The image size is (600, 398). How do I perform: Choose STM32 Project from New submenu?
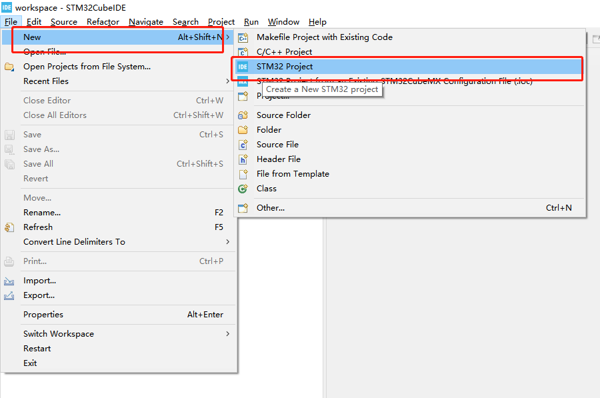410,67
